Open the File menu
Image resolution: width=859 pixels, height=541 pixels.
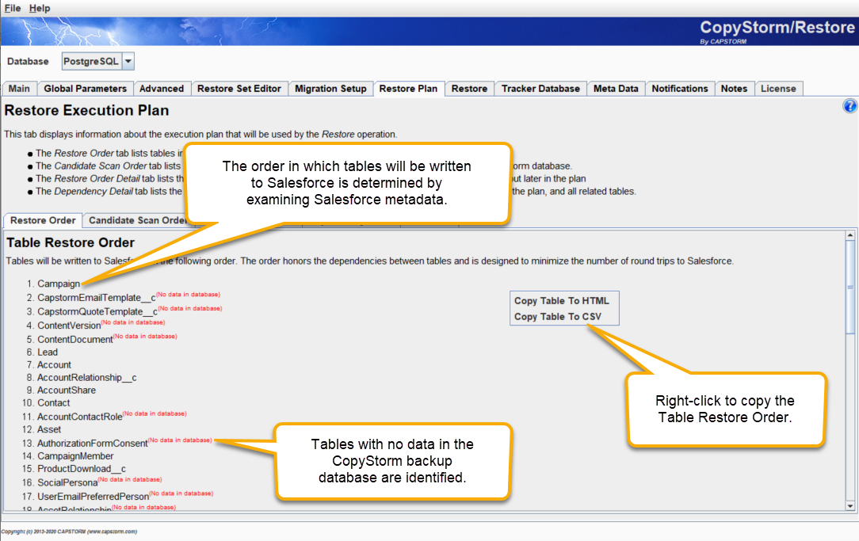(x=12, y=8)
